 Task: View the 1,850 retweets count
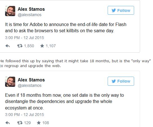click(x=29, y=46)
